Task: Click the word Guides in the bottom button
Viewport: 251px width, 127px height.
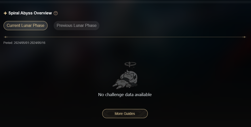Action: coord(130,114)
